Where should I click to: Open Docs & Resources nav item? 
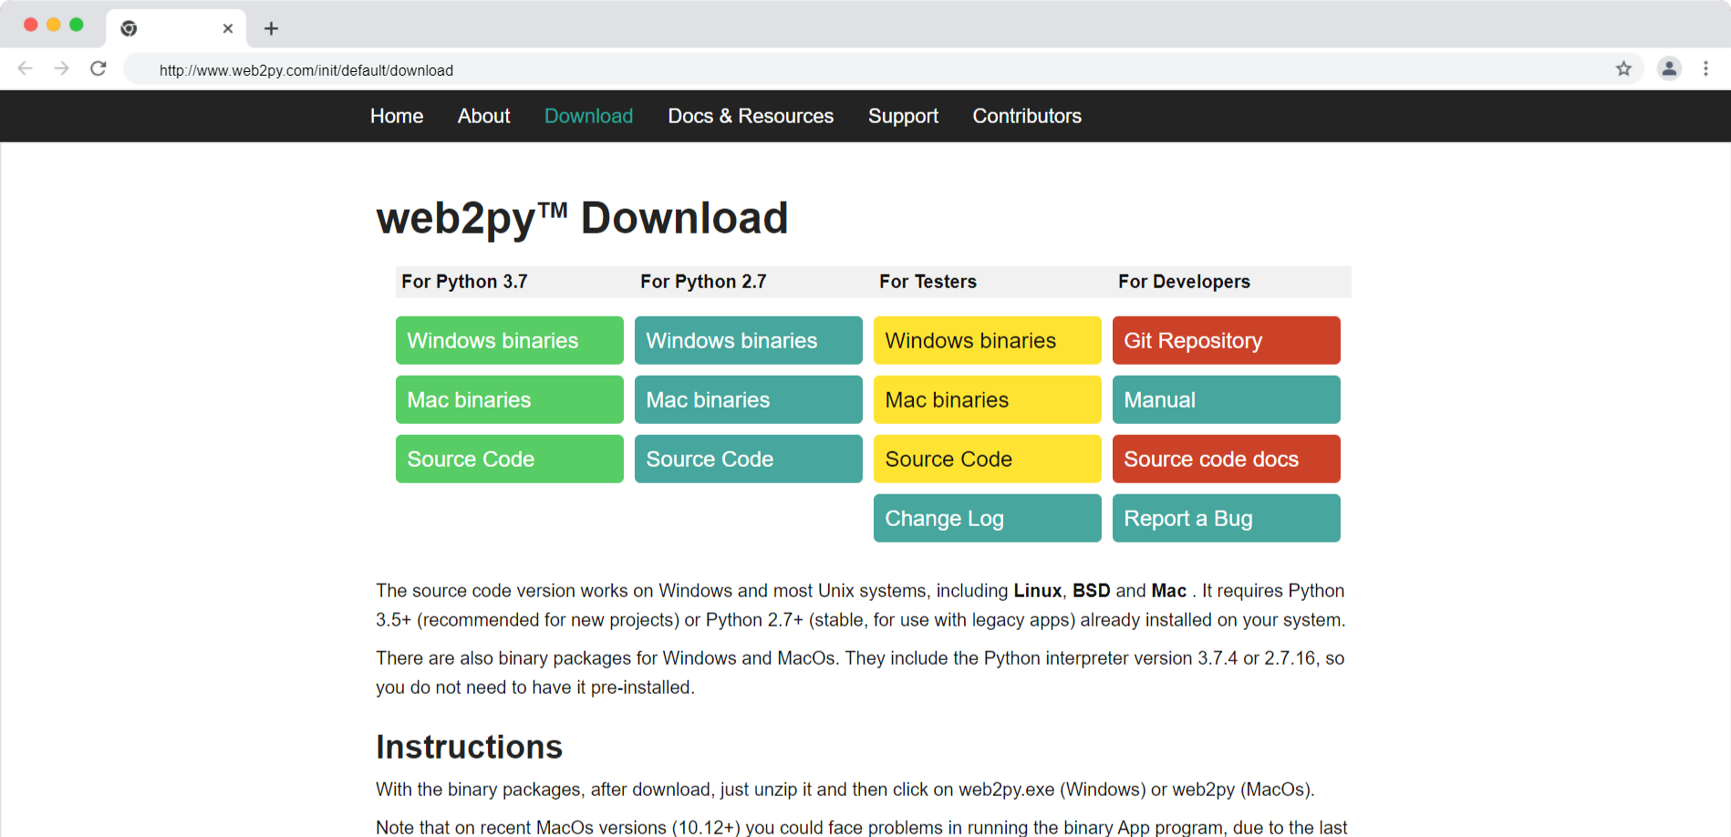tap(751, 116)
